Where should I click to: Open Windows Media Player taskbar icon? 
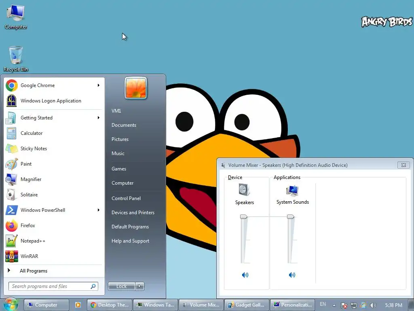(x=78, y=305)
